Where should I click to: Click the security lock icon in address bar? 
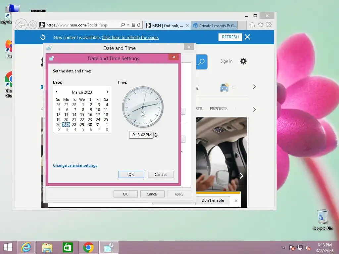point(133,25)
